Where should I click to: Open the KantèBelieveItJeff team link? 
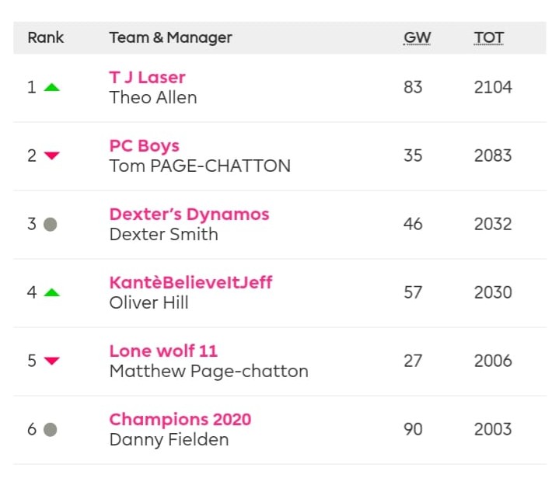coord(190,282)
